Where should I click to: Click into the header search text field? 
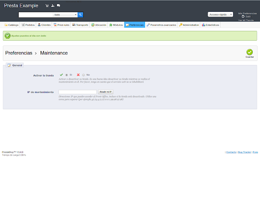(x=36, y=15)
